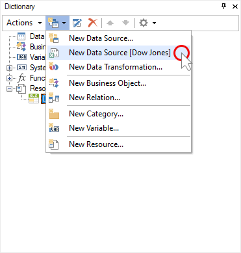Click the move up arrow icon
This screenshot has width=241, height=253.
pyautogui.click(x=110, y=23)
